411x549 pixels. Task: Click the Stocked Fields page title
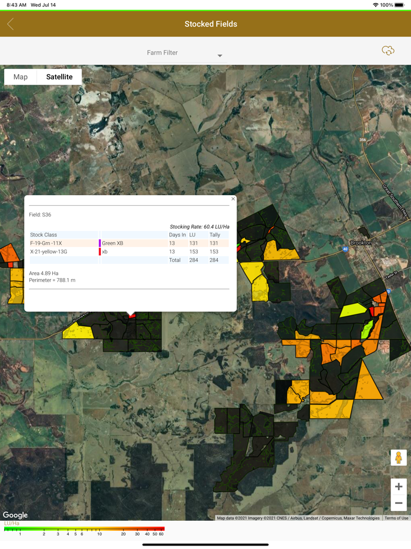pyautogui.click(x=211, y=24)
